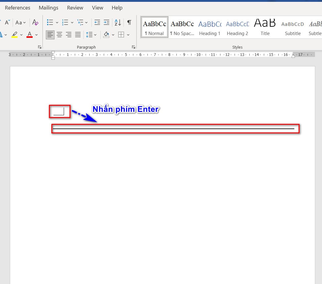The image size is (322, 284).
Task: Click the Clear All Formatting icon
Action: [x=35, y=22]
